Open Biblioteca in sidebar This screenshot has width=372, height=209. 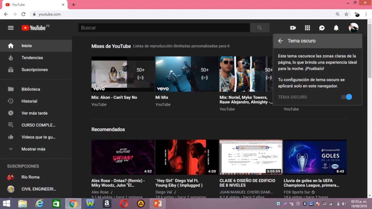(x=36, y=89)
